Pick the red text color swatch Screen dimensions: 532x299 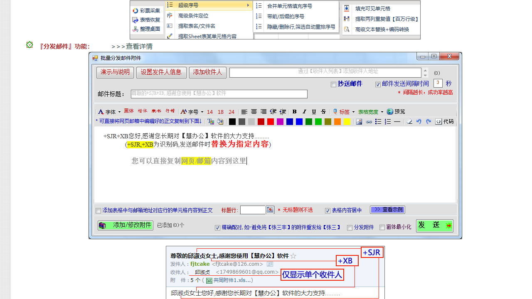270,122
